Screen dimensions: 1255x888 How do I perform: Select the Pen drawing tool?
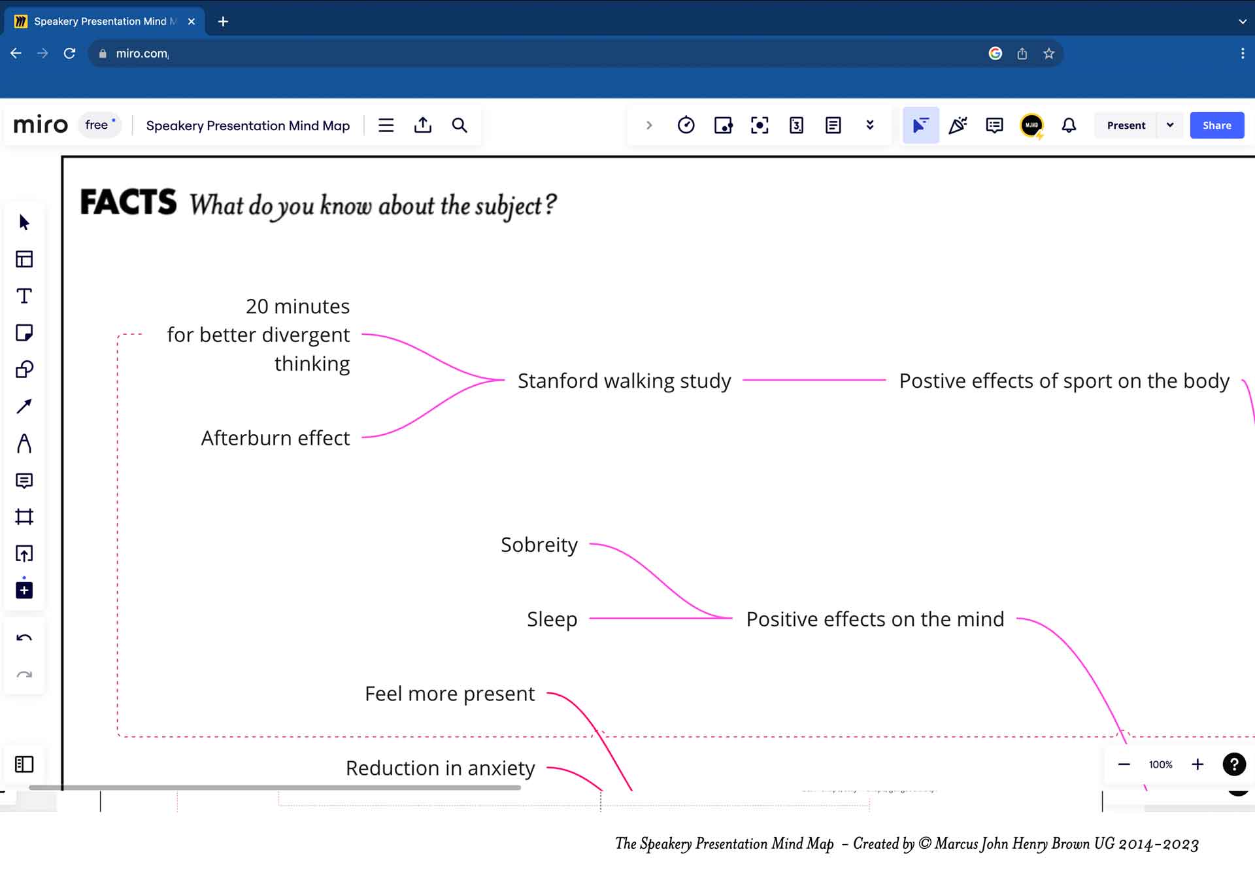click(24, 443)
